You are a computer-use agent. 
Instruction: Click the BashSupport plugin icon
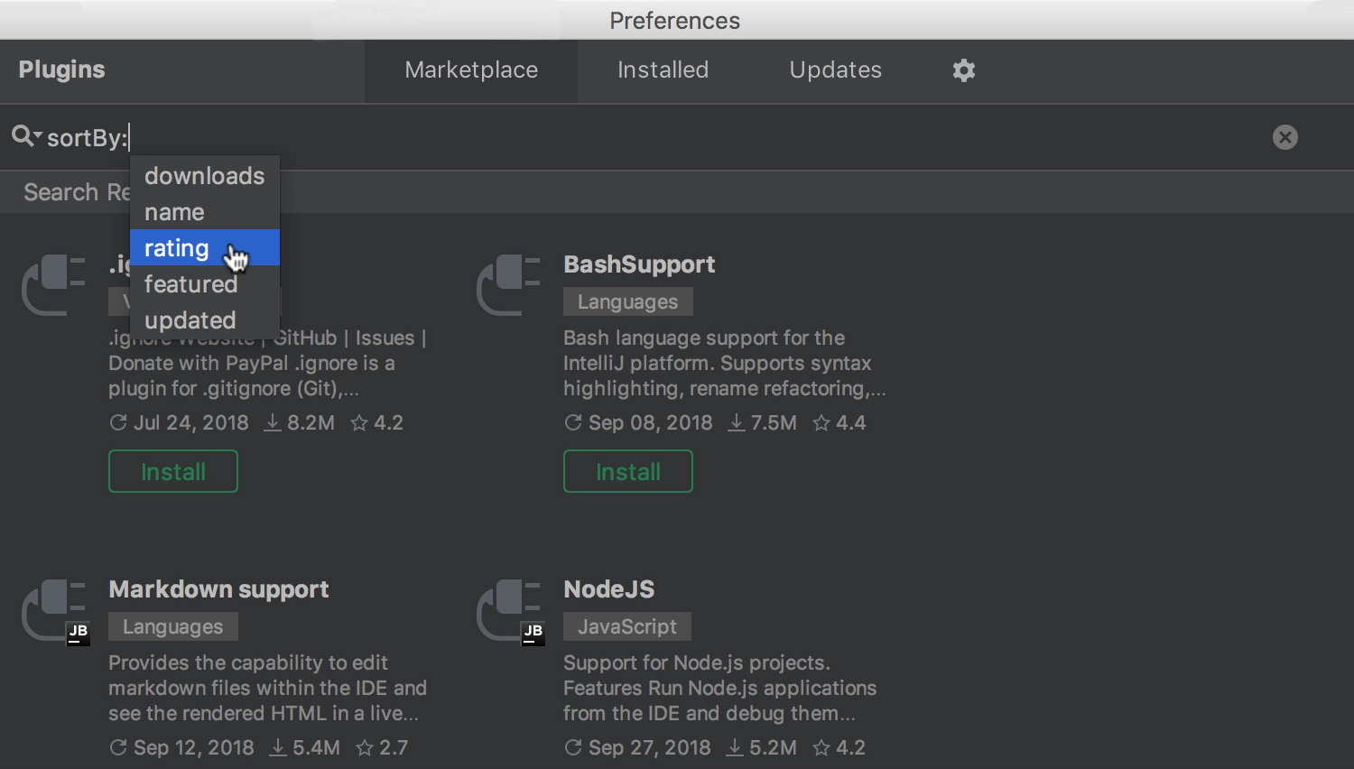coord(506,284)
